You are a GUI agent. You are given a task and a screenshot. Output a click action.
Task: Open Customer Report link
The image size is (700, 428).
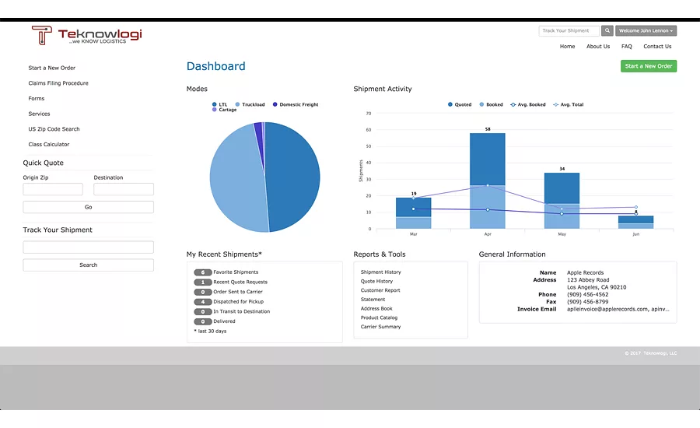point(380,290)
